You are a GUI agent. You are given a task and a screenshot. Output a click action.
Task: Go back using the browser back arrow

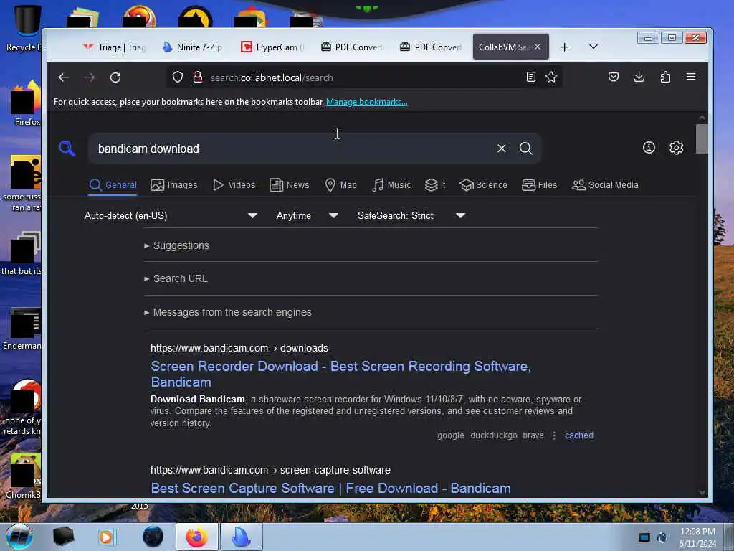64,77
